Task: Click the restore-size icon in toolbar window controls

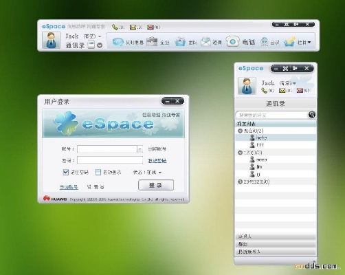Action: tap(286, 24)
